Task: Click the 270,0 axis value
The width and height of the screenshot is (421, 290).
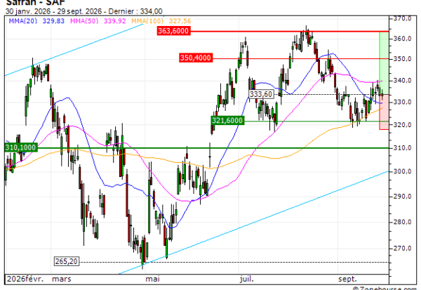Action: coord(402,249)
